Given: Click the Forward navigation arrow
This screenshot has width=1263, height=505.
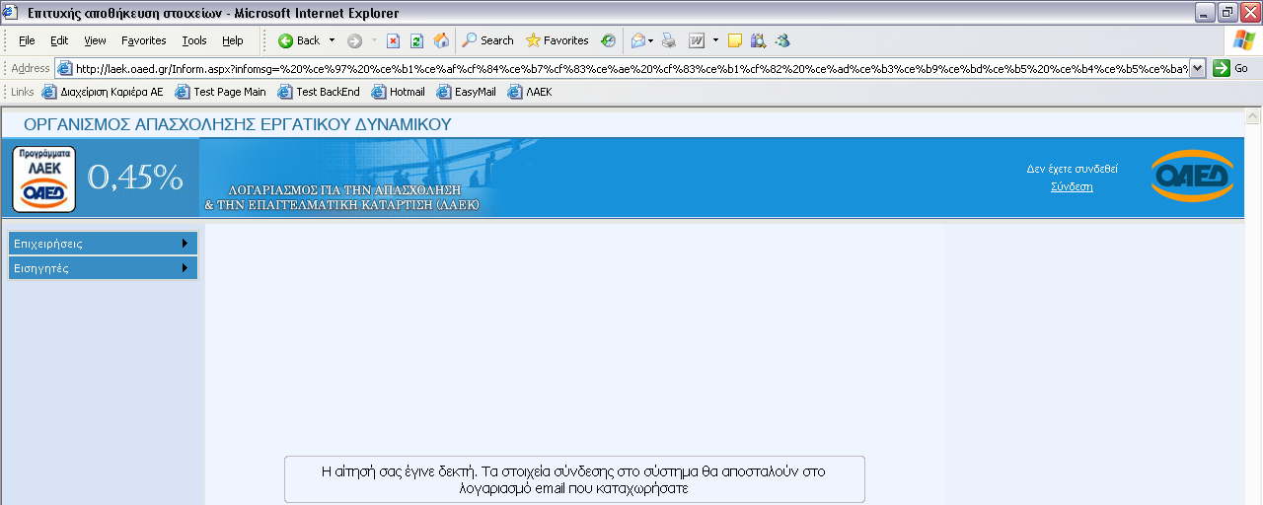Looking at the screenshot, I should click(x=355, y=40).
